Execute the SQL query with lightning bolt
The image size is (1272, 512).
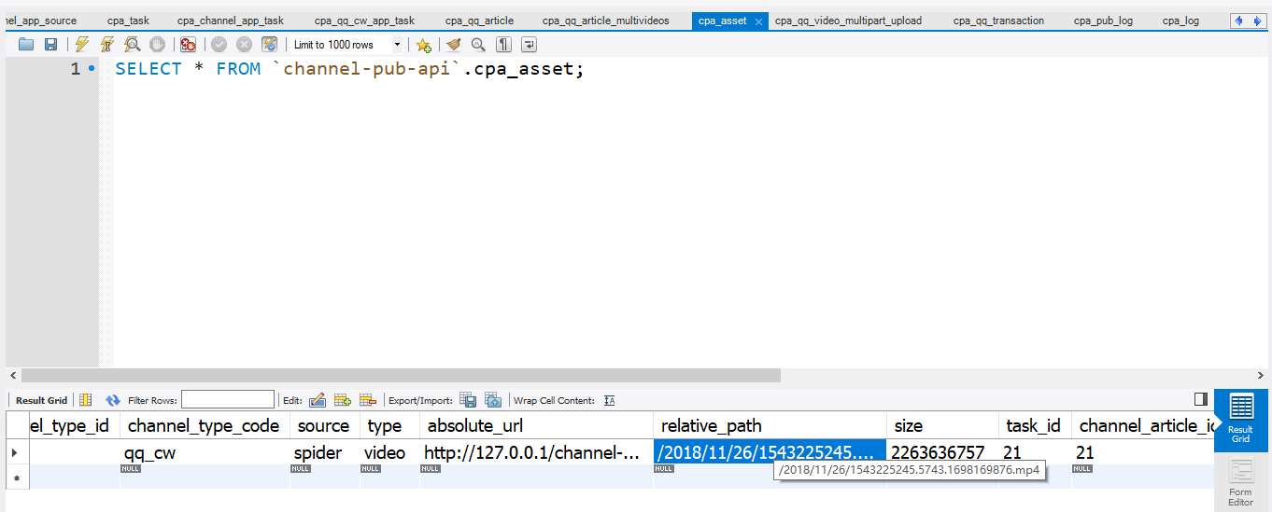point(82,45)
